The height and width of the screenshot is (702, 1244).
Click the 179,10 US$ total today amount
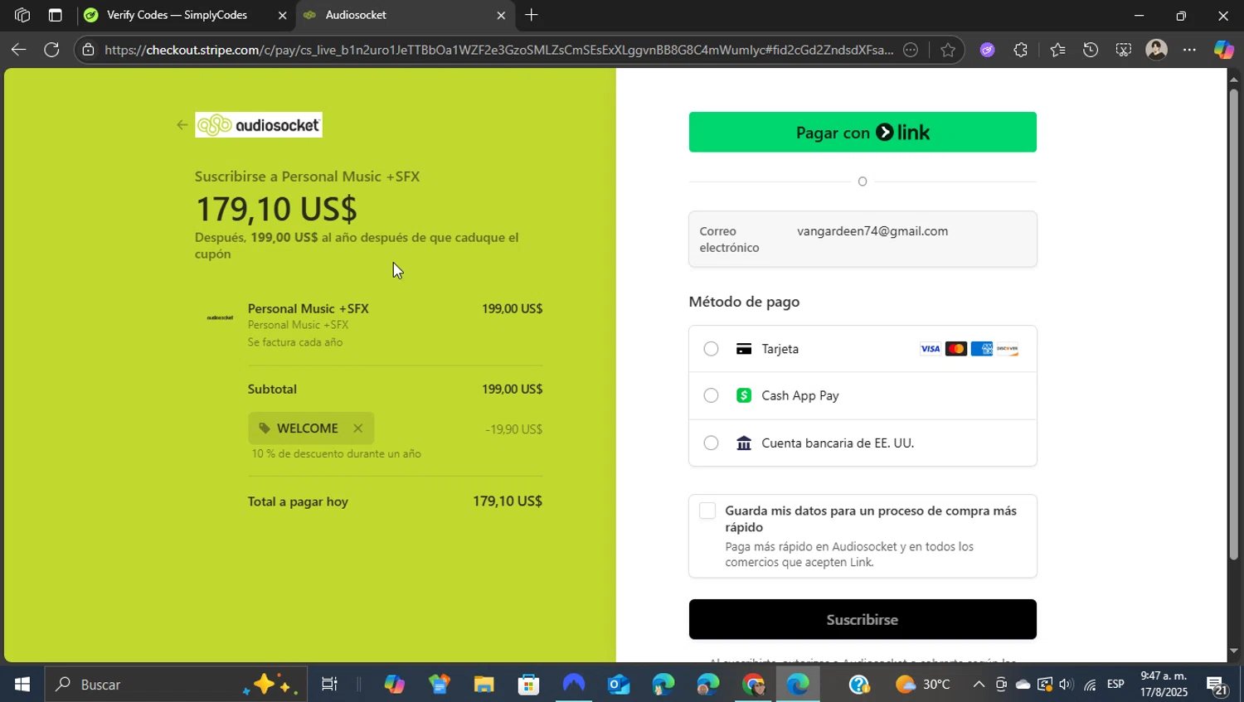tap(507, 501)
